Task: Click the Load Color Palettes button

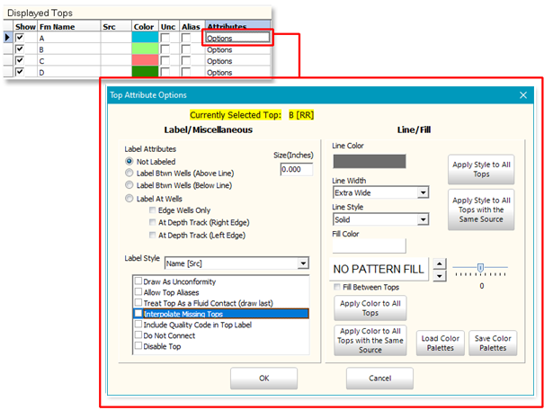Action: point(439,343)
